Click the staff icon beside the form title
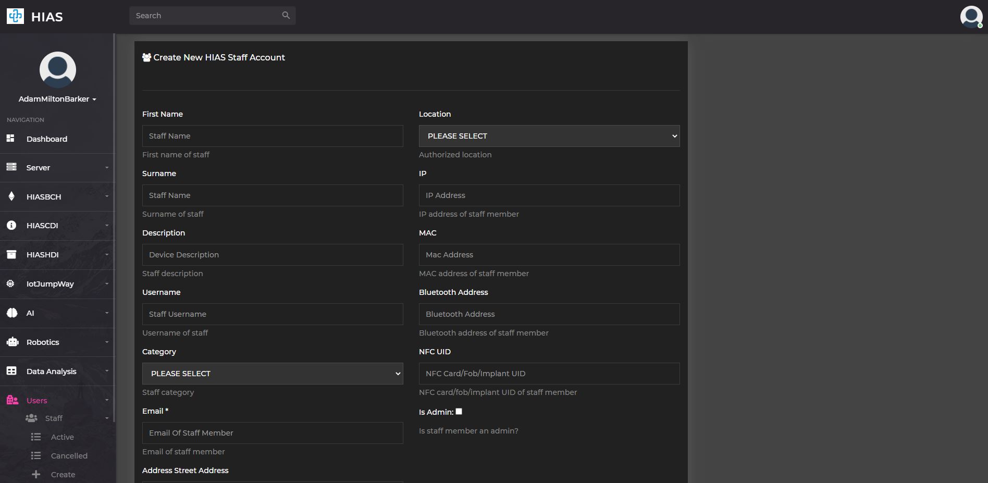988x483 pixels. point(147,57)
